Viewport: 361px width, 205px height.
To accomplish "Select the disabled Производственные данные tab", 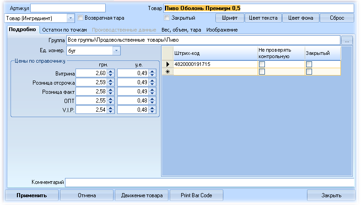I will tap(124, 30).
